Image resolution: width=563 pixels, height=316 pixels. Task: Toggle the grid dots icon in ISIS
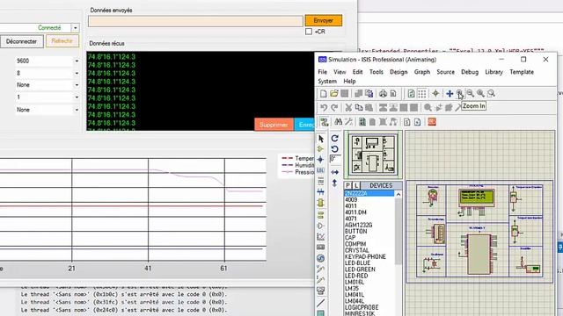pyautogui.click(x=422, y=94)
